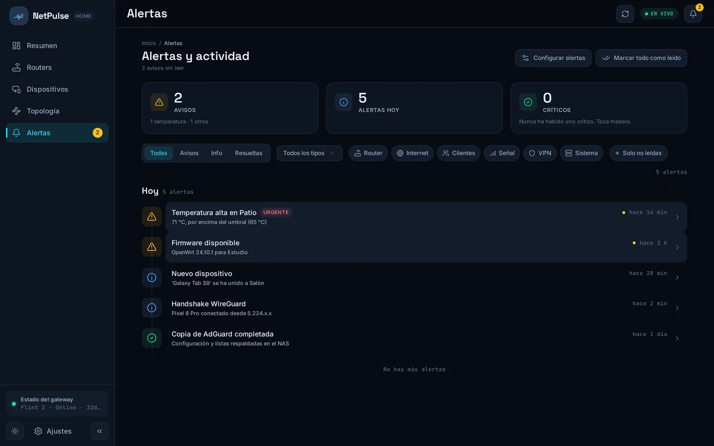Click the Resumen dashboard icon
The width and height of the screenshot is (714, 446).
[16, 46]
